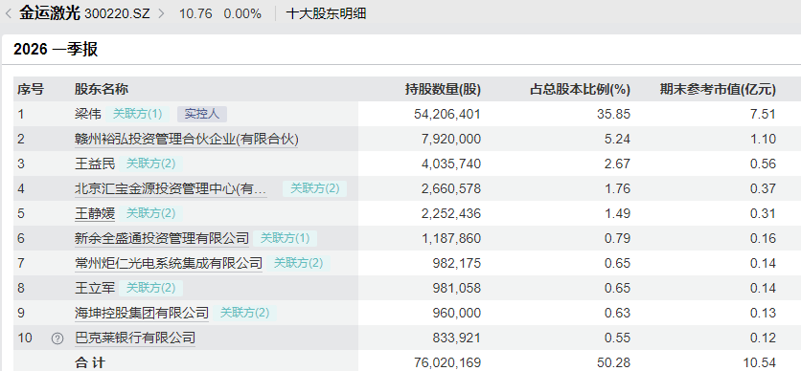Open 新余全盛通投资管理有限公司 link
The height and width of the screenshot is (371, 801).
click(162, 238)
